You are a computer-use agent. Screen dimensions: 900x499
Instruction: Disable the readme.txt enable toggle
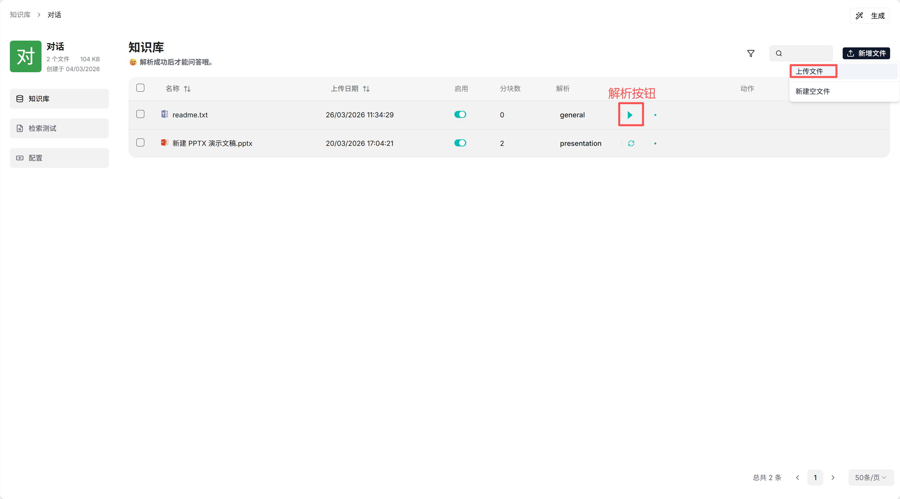click(x=460, y=115)
